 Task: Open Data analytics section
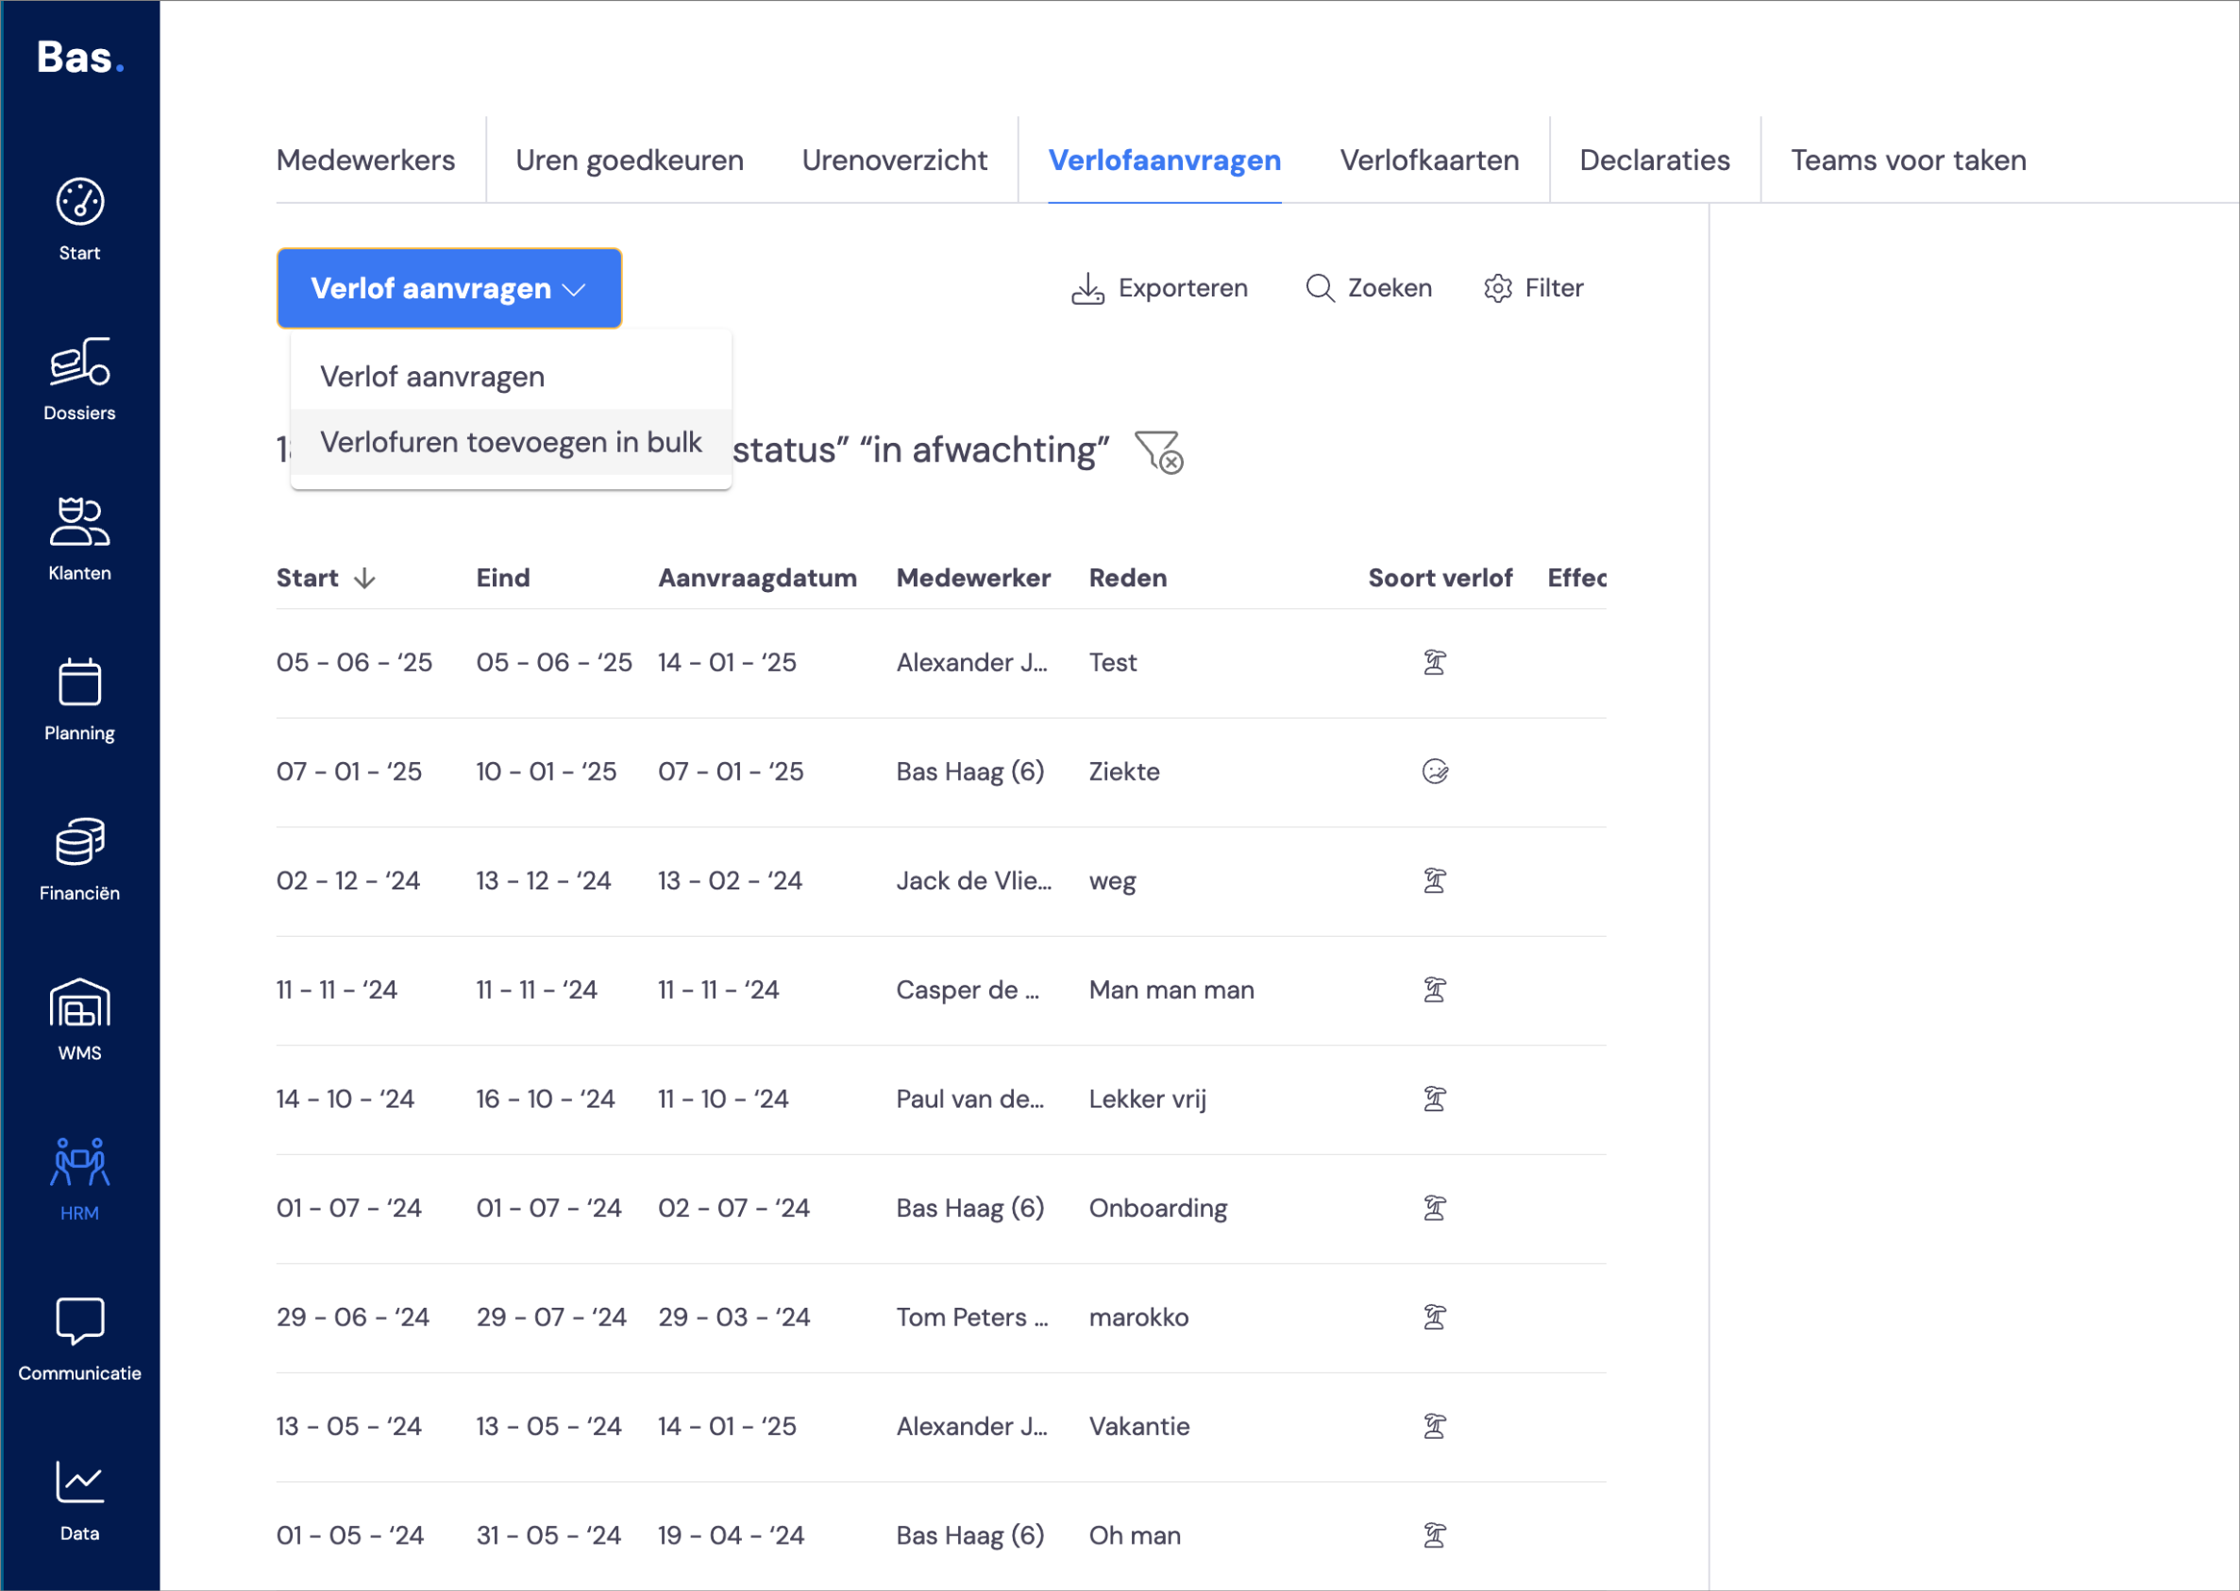pyautogui.click(x=79, y=1500)
